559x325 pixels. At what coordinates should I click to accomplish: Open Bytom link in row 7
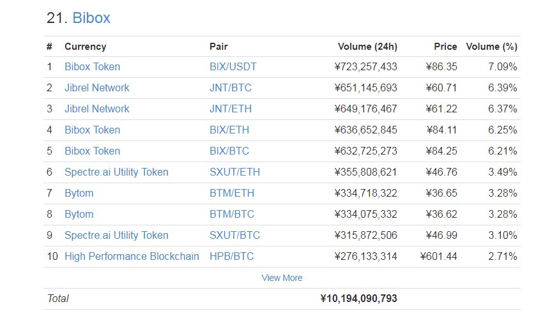pos(79,193)
